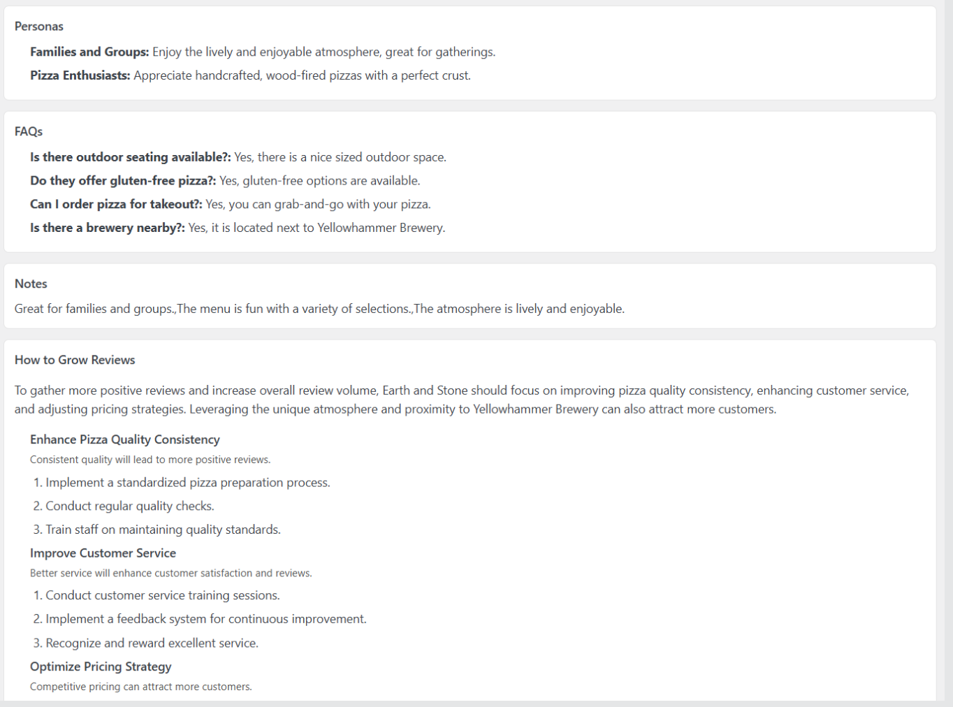This screenshot has height=707, width=953.
Task: Select the standardized pizza preparation process step
Action: [188, 483]
